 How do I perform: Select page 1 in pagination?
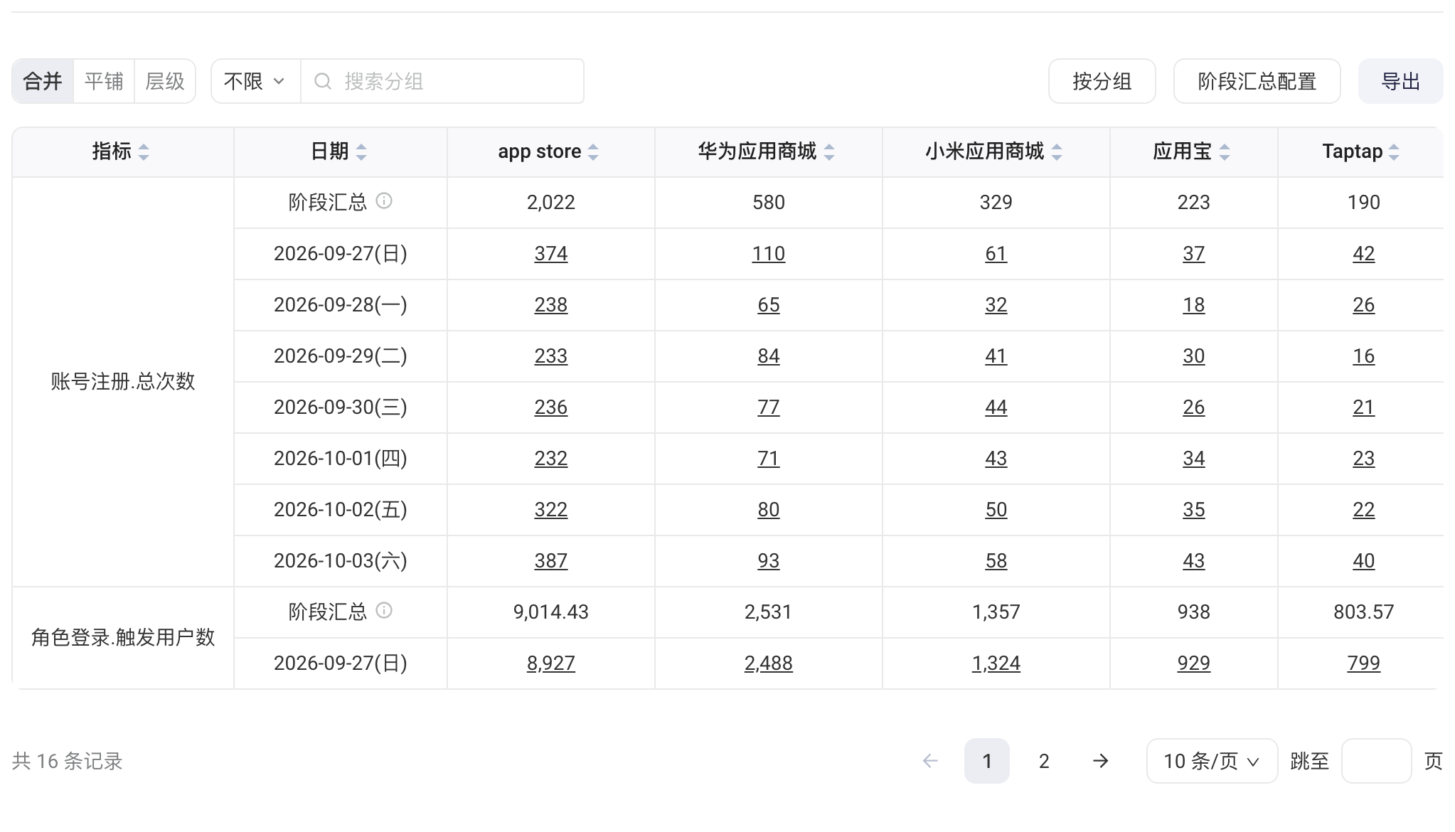[x=987, y=761]
